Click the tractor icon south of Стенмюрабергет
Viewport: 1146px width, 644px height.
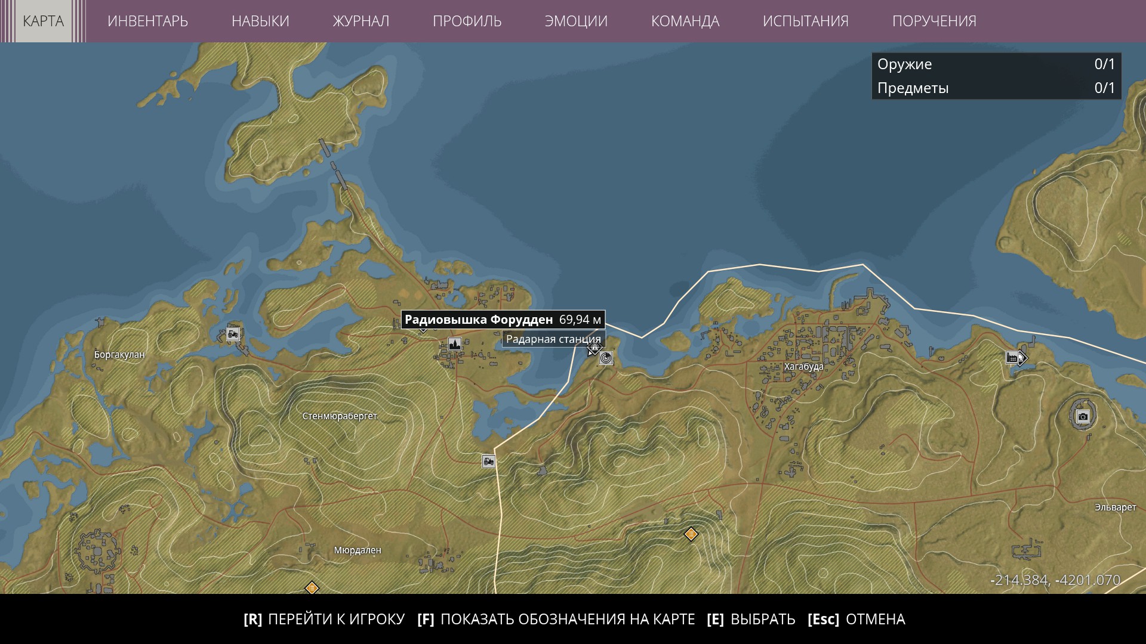[x=489, y=461]
